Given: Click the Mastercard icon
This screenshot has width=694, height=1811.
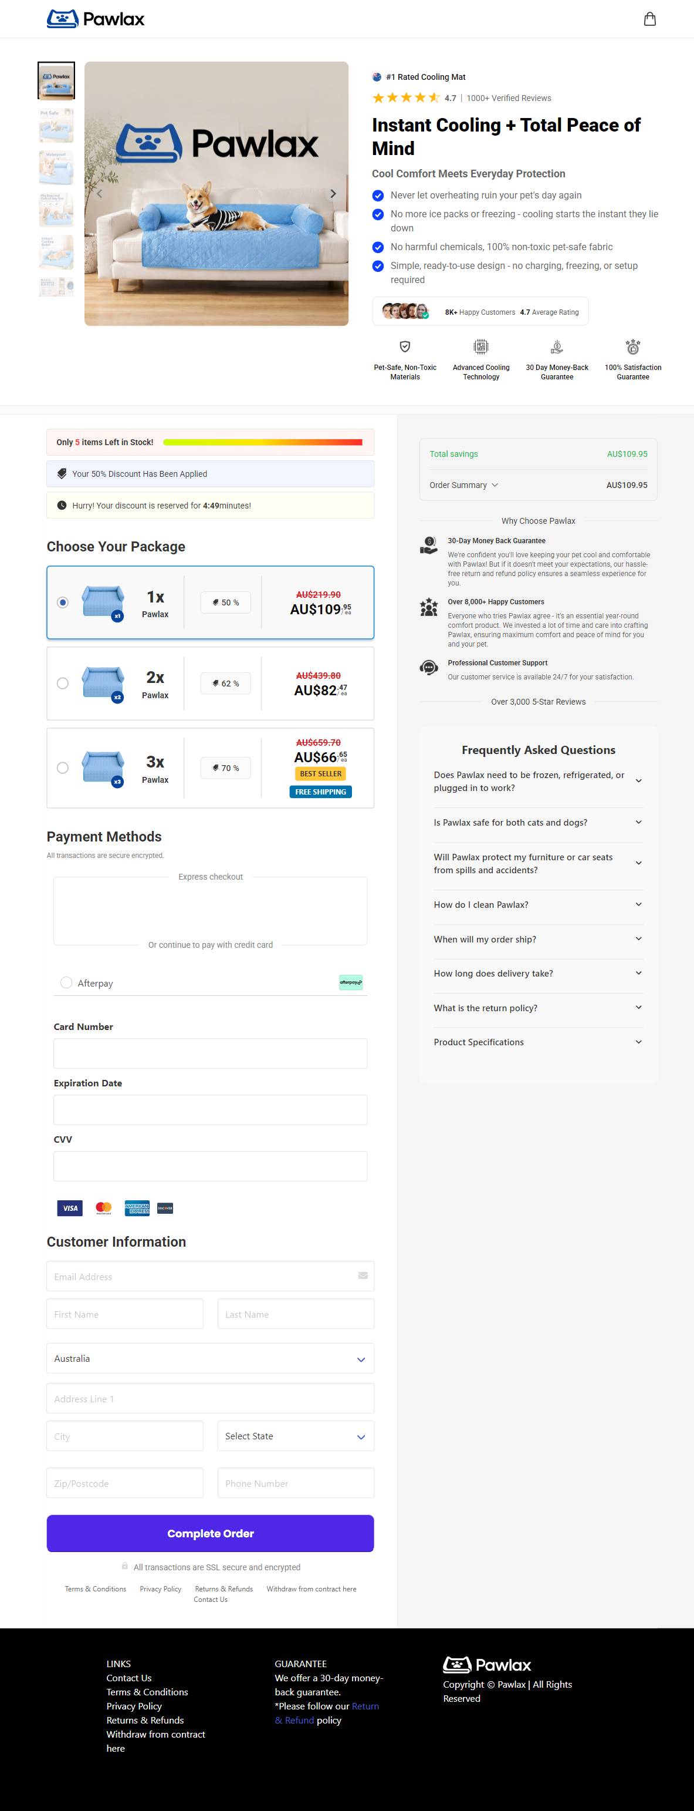Looking at the screenshot, I should pos(103,1208).
